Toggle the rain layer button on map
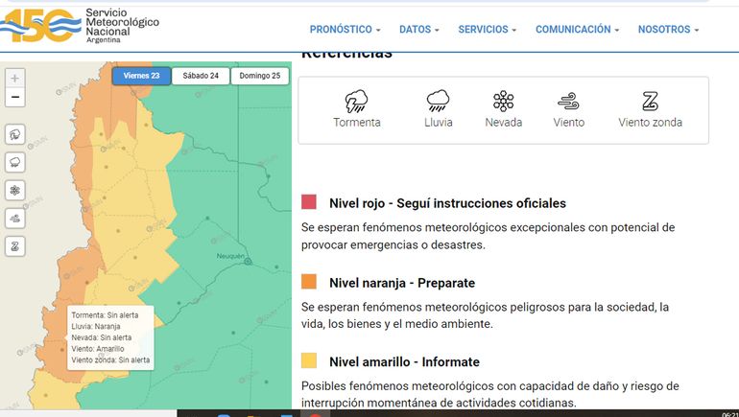 tap(15, 162)
